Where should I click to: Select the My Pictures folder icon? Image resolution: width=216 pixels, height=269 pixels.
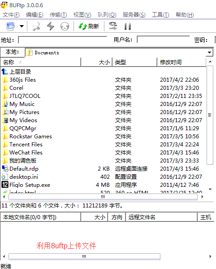5,112
